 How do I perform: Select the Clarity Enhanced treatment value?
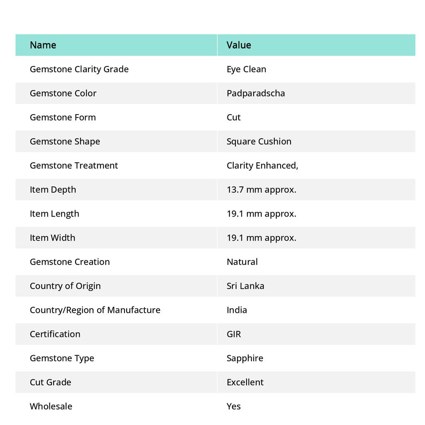click(262, 166)
